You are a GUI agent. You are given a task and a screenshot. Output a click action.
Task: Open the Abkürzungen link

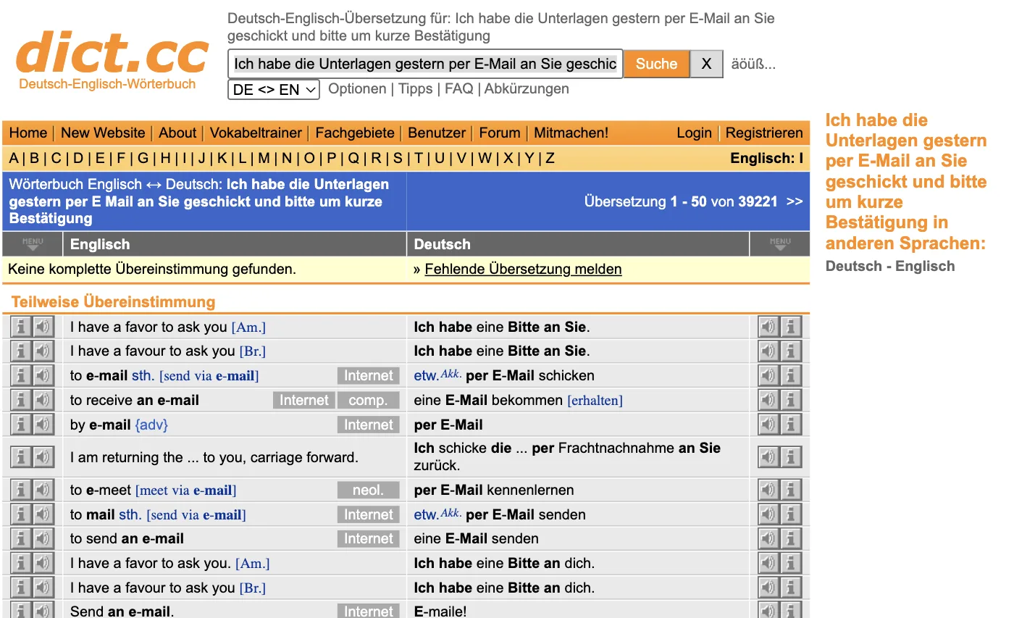(527, 89)
